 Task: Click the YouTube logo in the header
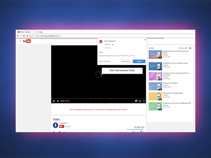pyautogui.click(x=27, y=41)
